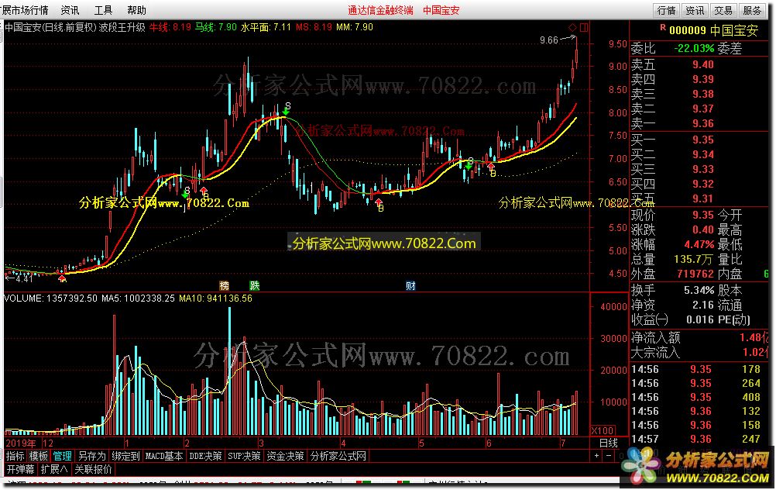Click the 交易 button at top right
776x490 pixels.
[x=723, y=10]
